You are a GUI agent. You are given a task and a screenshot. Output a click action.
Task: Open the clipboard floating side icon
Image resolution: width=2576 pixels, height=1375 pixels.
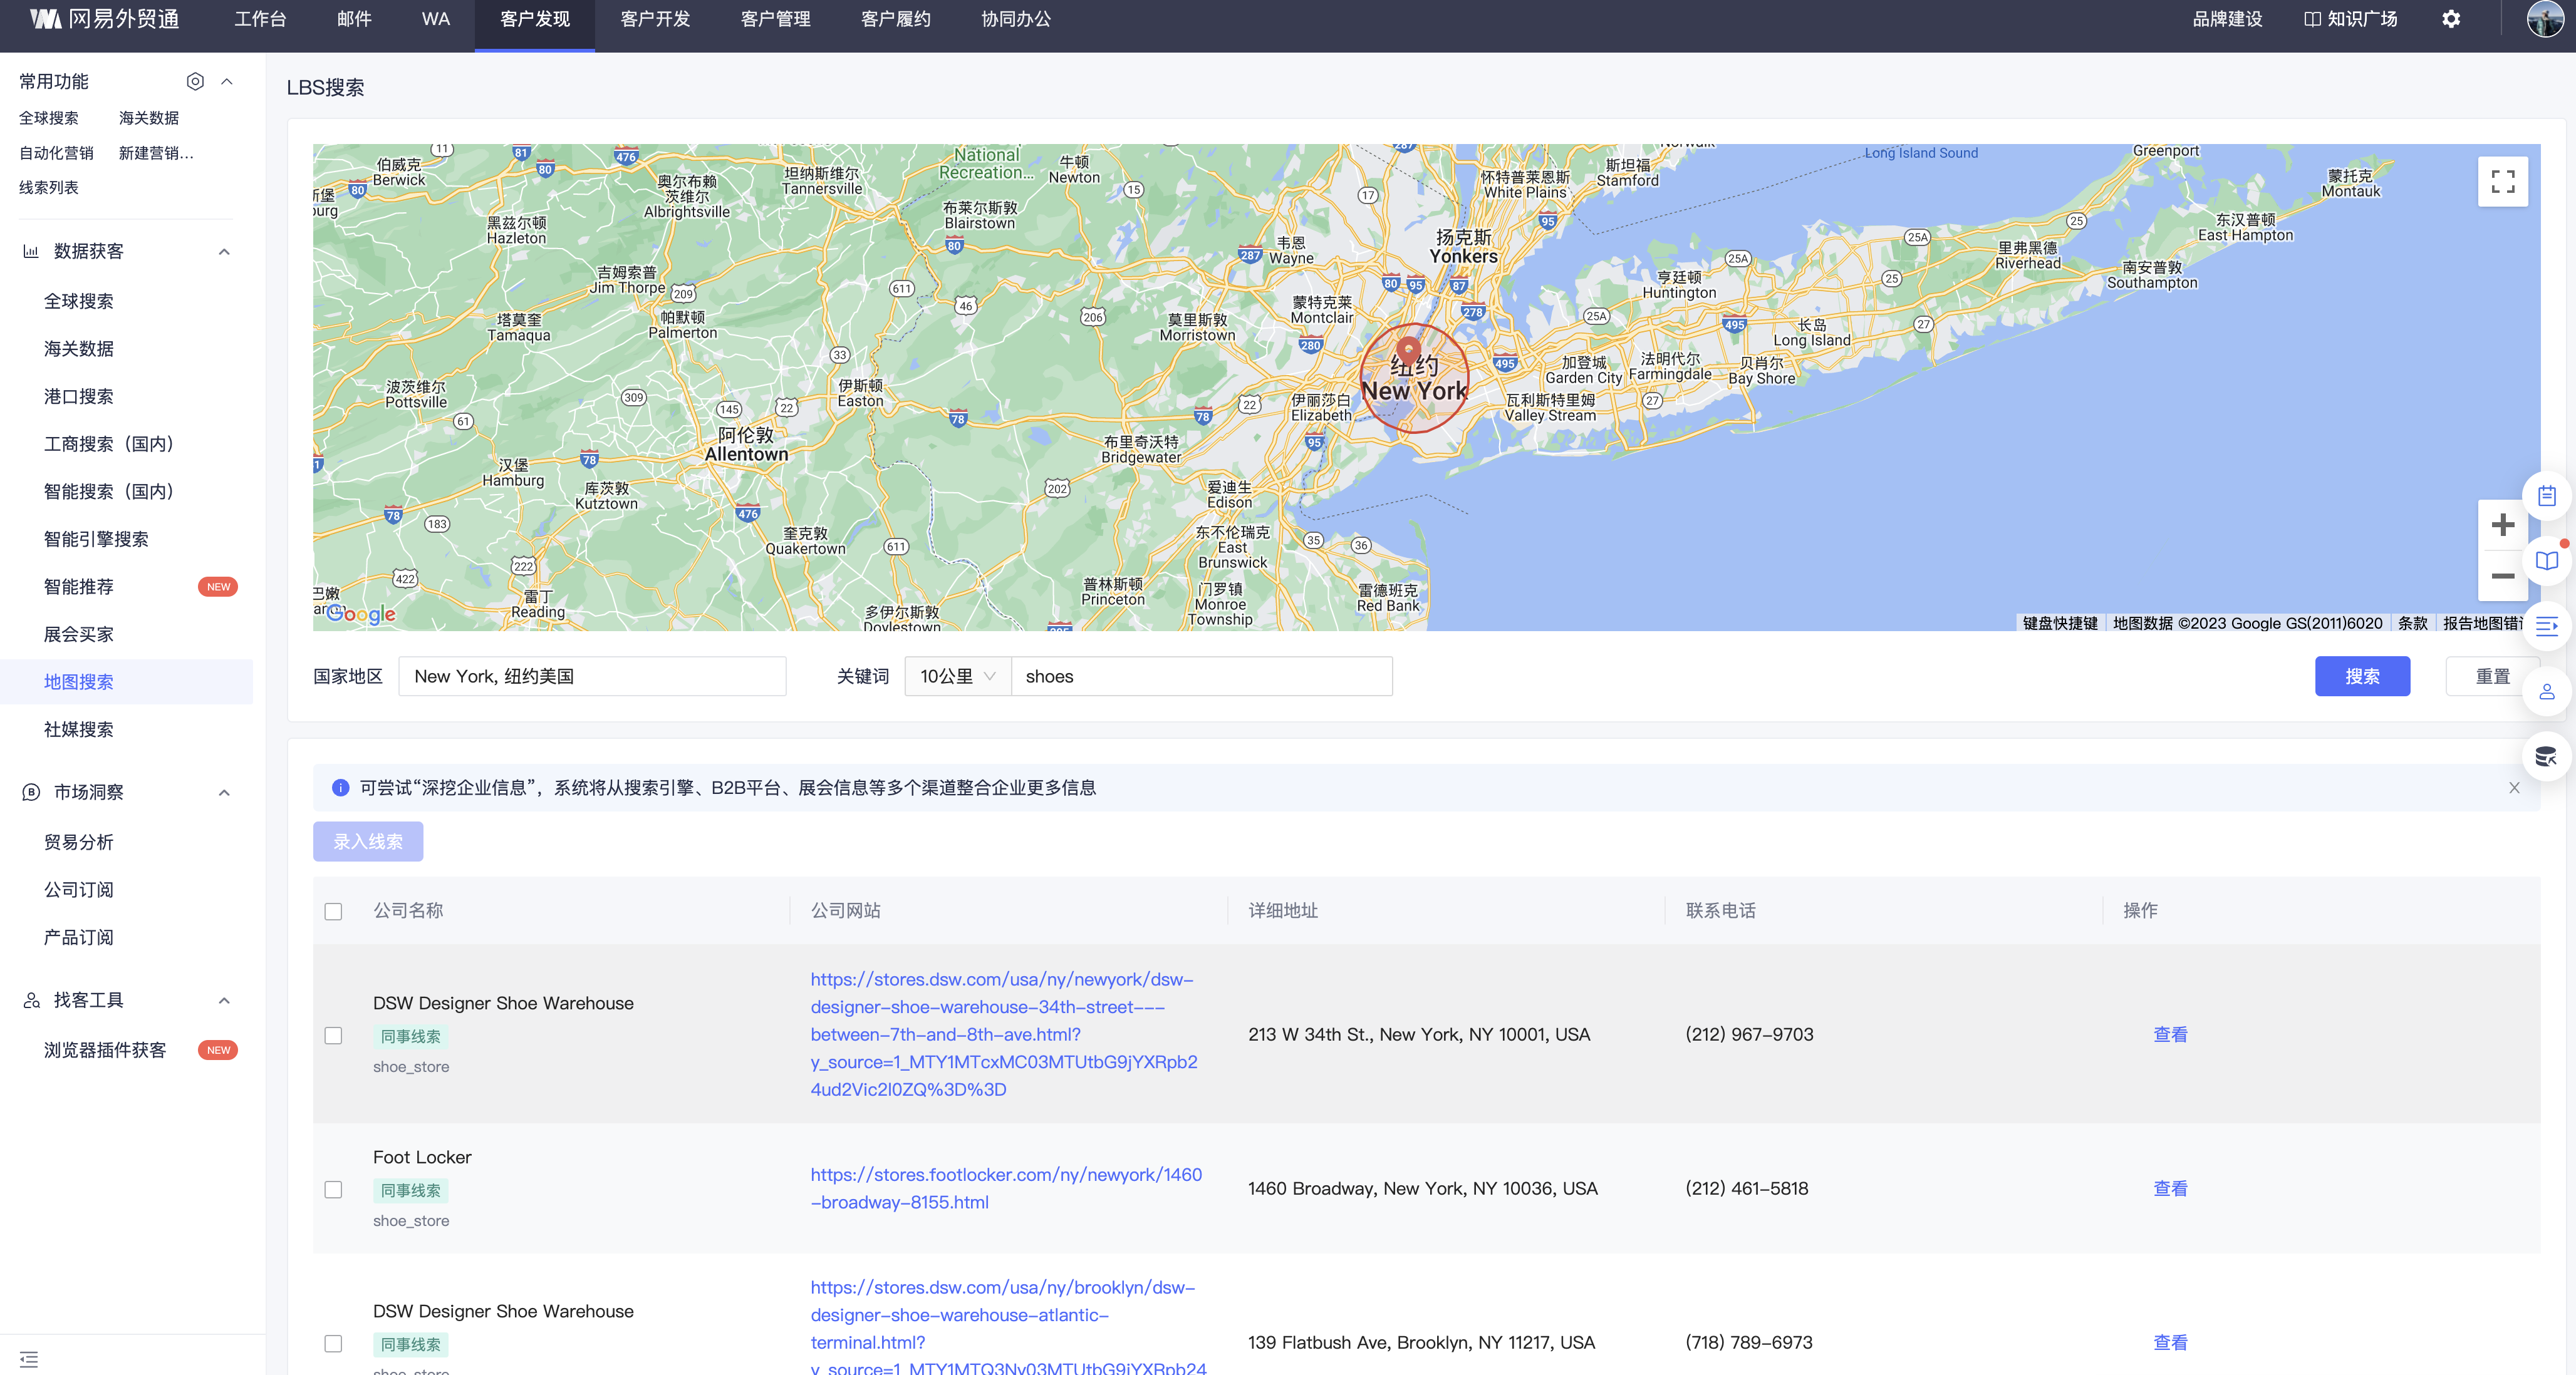click(2547, 496)
